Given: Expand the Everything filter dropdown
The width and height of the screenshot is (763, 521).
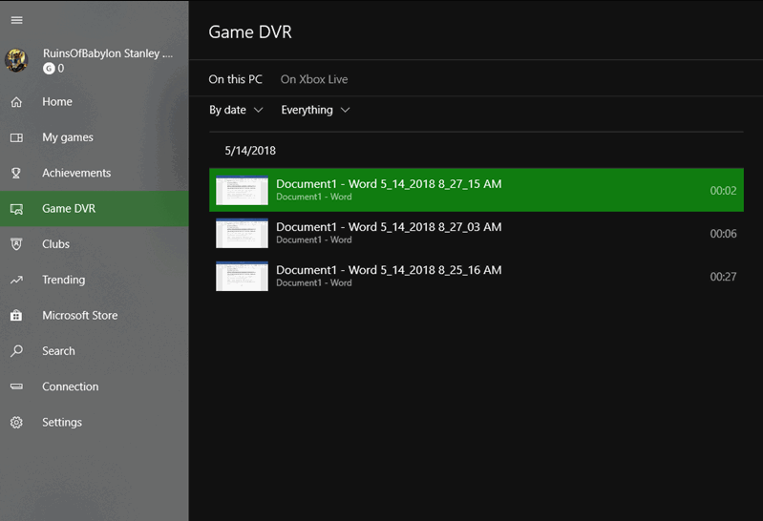Looking at the screenshot, I should point(315,110).
